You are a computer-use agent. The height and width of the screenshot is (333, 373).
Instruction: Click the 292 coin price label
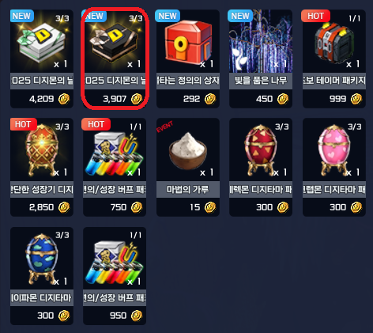click(x=199, y=99)
